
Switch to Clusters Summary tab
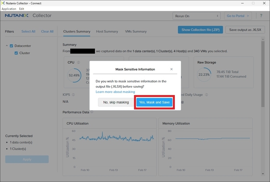[77, 31]
